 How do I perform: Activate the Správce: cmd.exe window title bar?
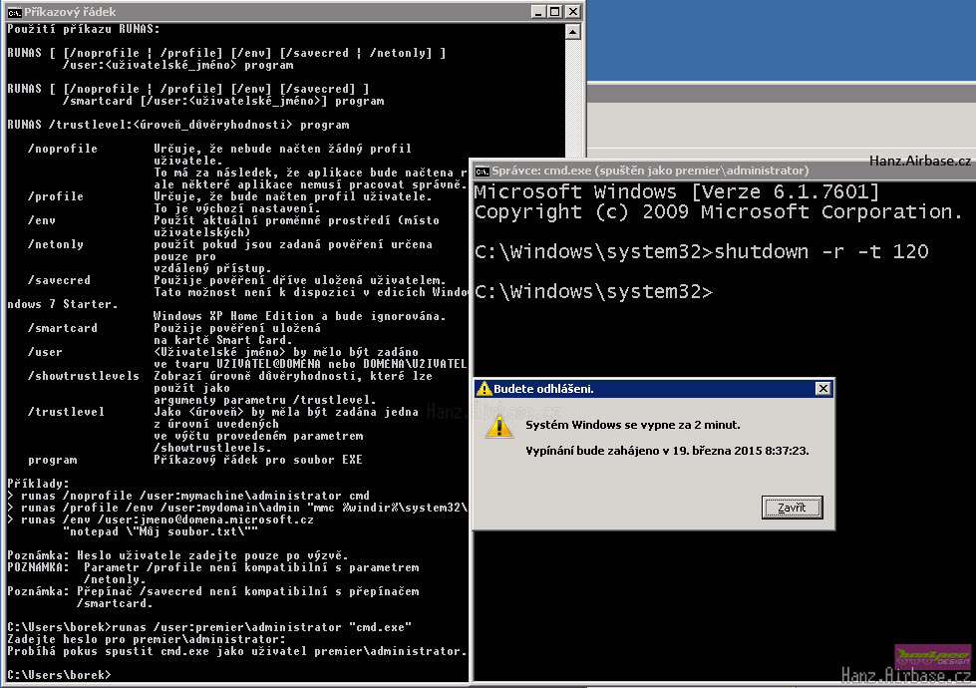pos(722,171)
